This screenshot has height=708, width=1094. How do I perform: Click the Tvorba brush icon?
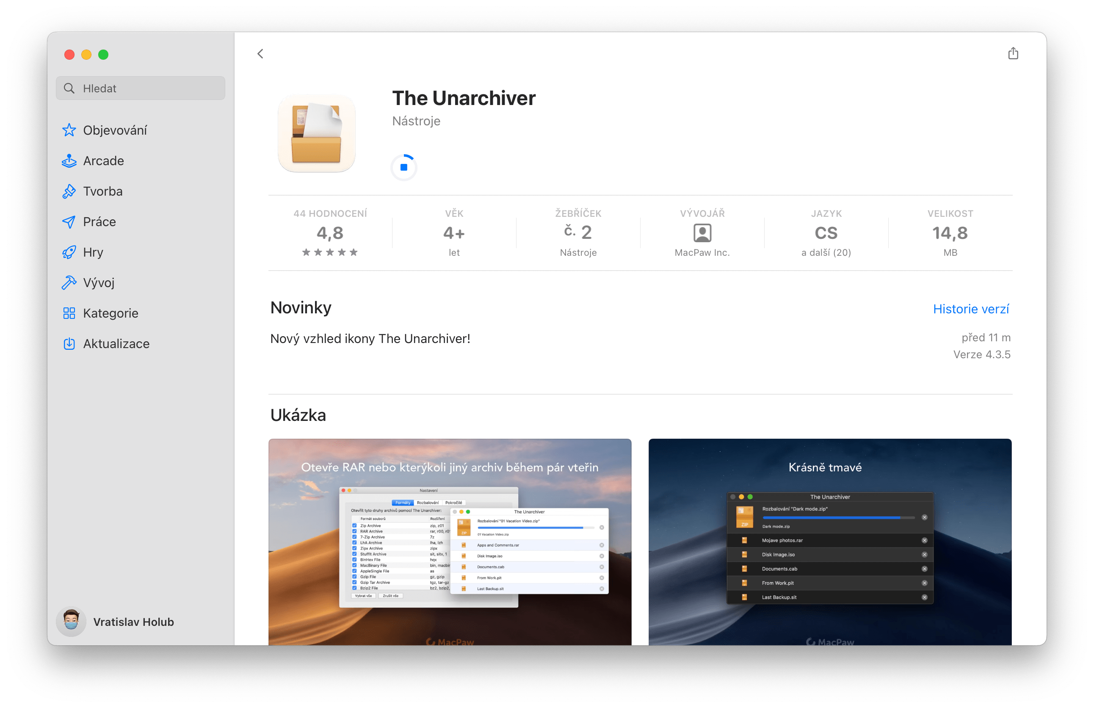69,191
